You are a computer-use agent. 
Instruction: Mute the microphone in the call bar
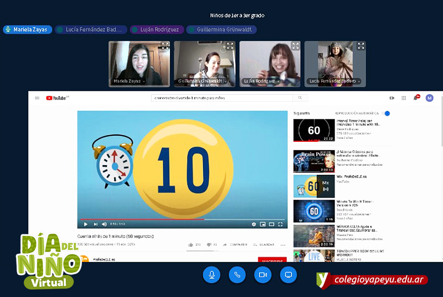(x=211, y=275)
